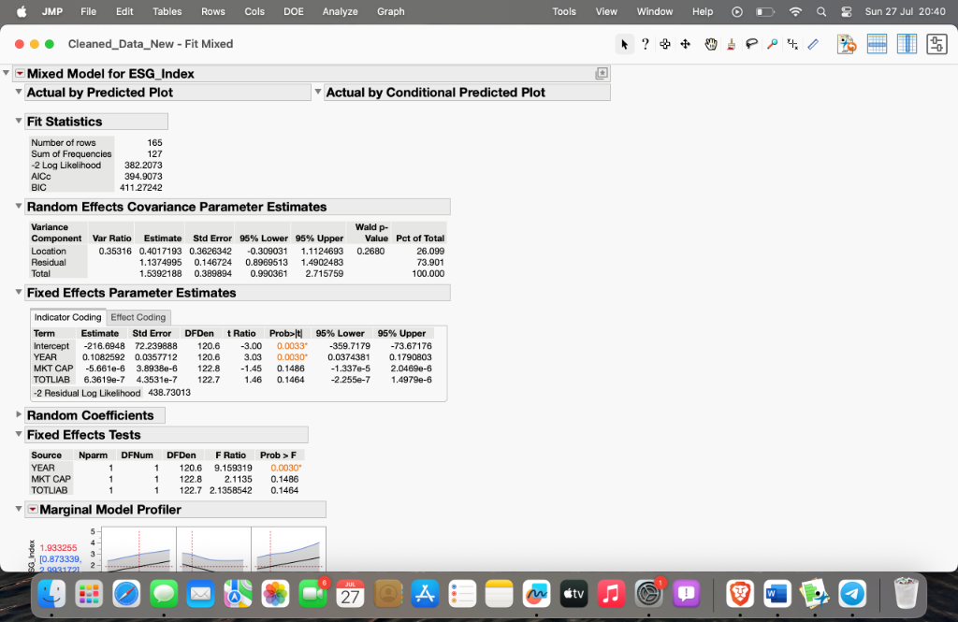Open Marginal Model Profiler red triangle menu
The width and height of the screenshot is (958, 622).
point(33,510)
